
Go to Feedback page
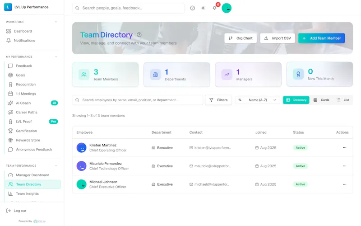[x=32, y=66]
